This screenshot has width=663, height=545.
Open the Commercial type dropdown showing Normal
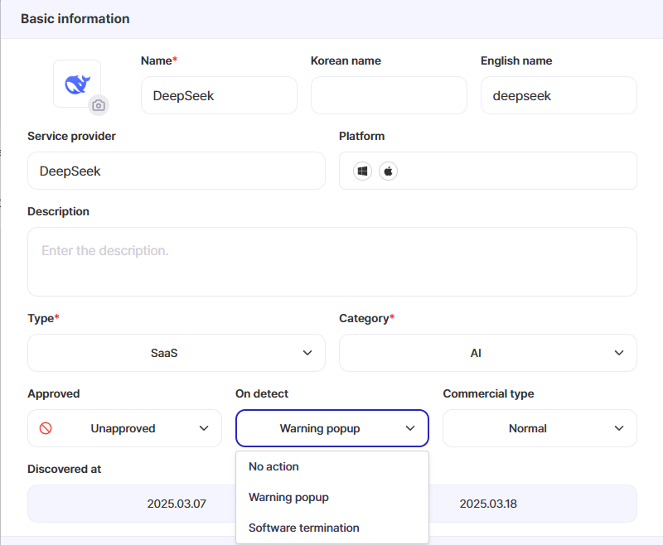pyautogui.click(x=540, y=428)
